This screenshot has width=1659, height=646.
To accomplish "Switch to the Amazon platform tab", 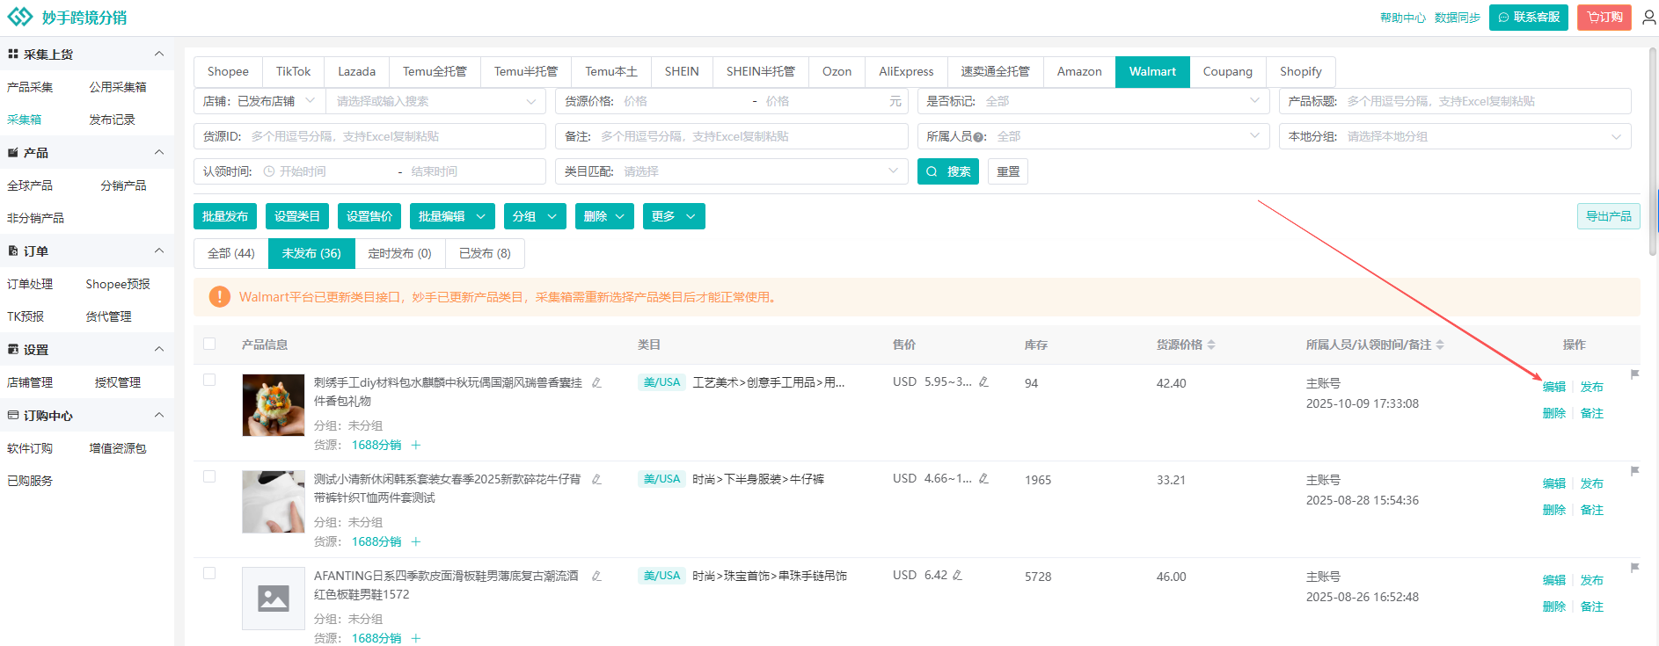I will coord(1078,72).
